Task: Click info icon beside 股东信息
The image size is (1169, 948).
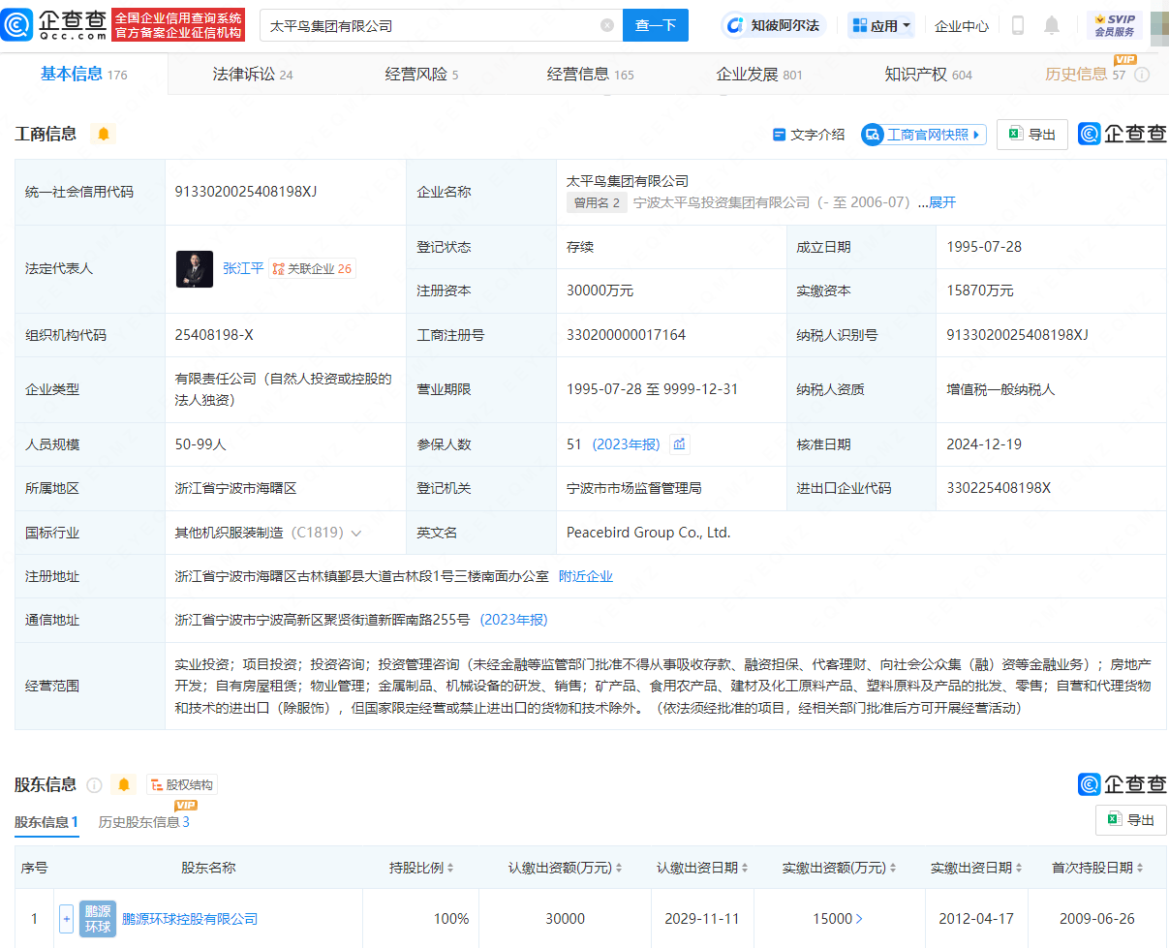Action: coord(94,784)
